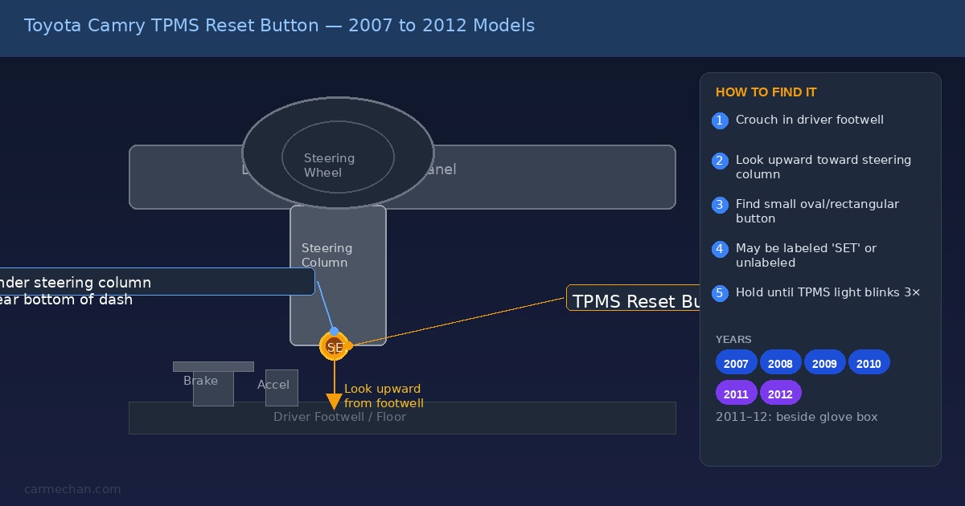Click the under steering column callout box
Viewport: 965px width, 506px height.
(157, 282)
